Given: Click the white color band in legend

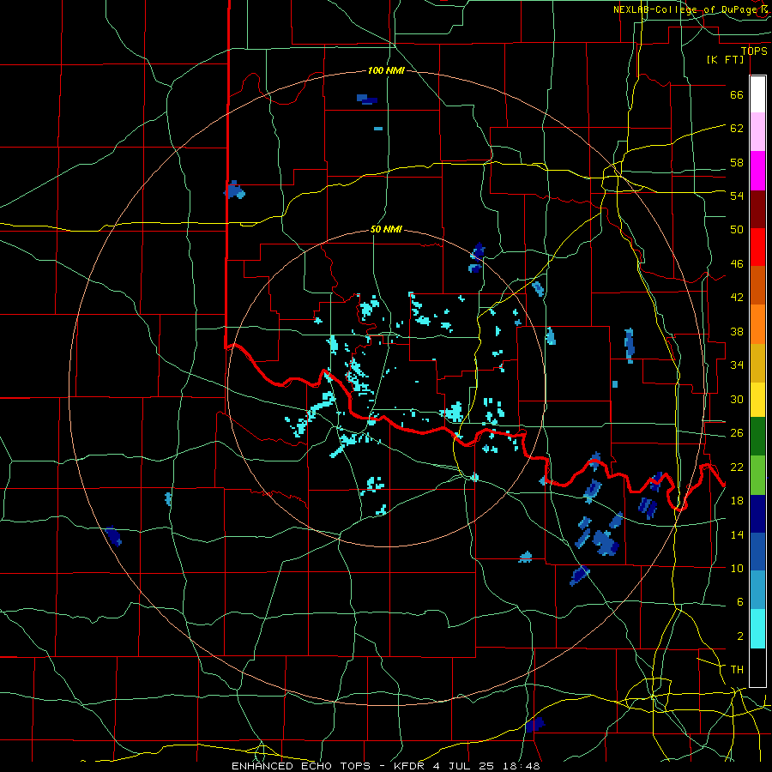Looking at the screenshot, I should point(757,94).
